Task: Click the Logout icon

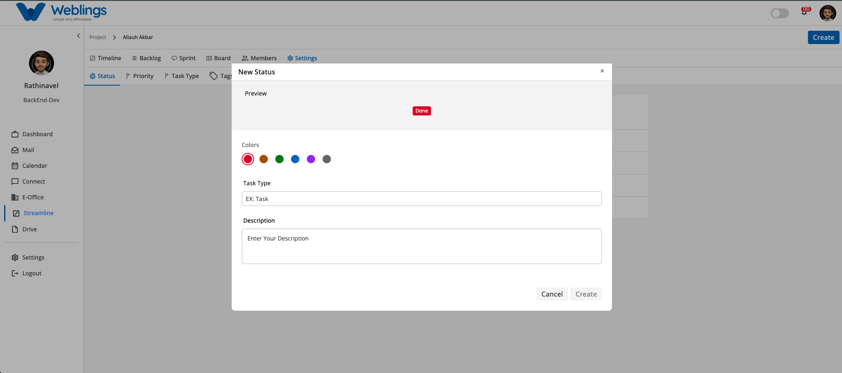Action: click(15, 273)
